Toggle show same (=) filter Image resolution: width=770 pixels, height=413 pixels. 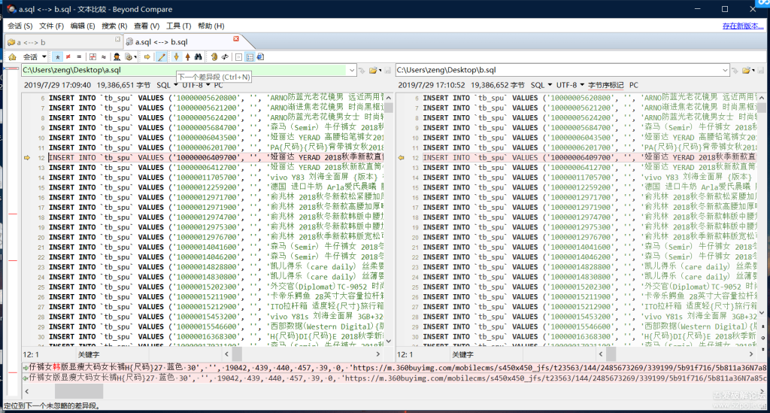click(78, 57)
